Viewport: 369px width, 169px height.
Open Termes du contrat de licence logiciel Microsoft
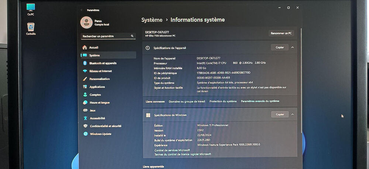(x=183, y=154)
